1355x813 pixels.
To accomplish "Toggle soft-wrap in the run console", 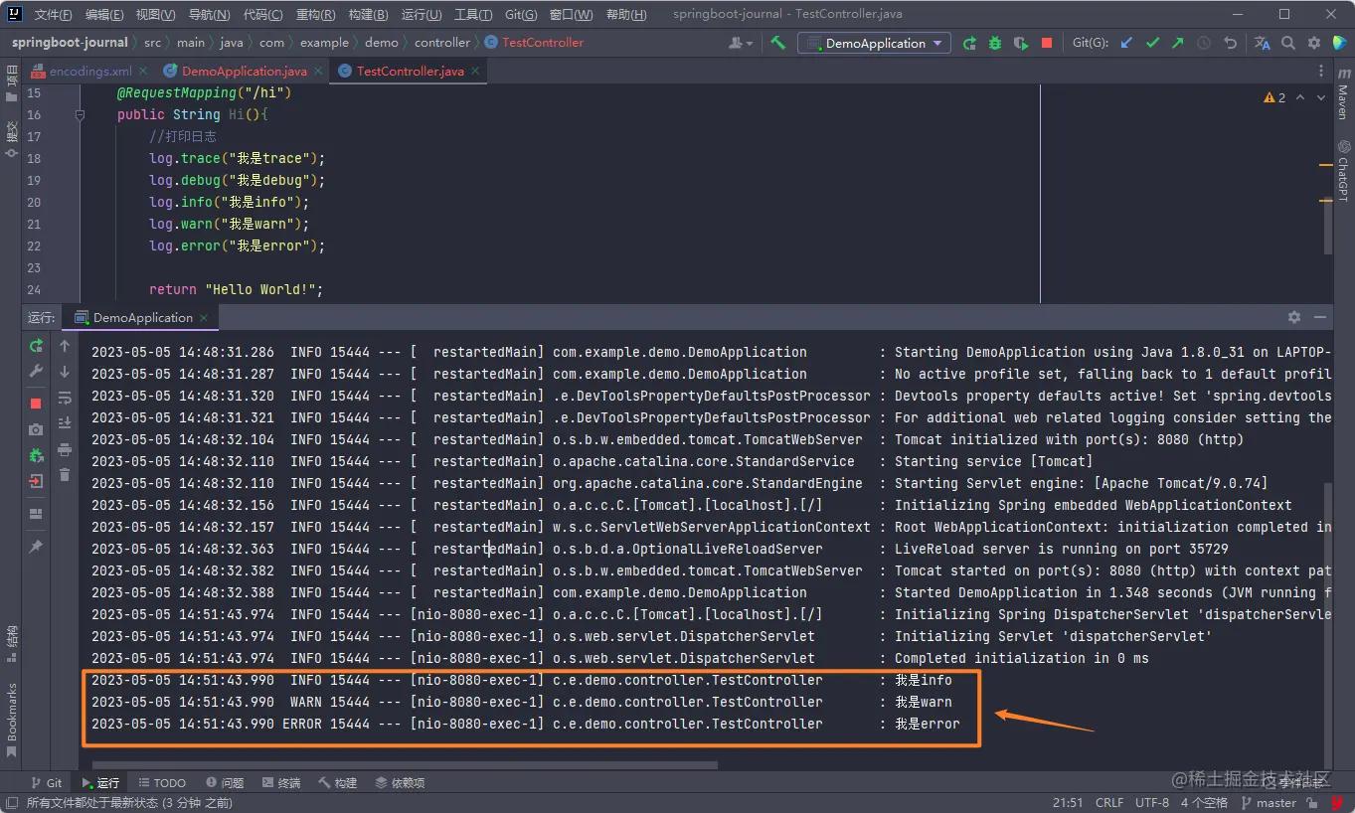I will pos(65,398).
